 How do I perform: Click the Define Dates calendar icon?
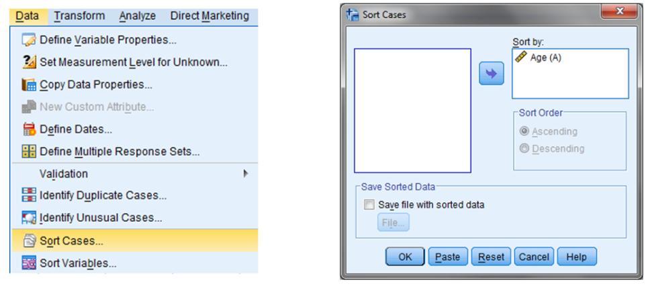click(29, 129)
